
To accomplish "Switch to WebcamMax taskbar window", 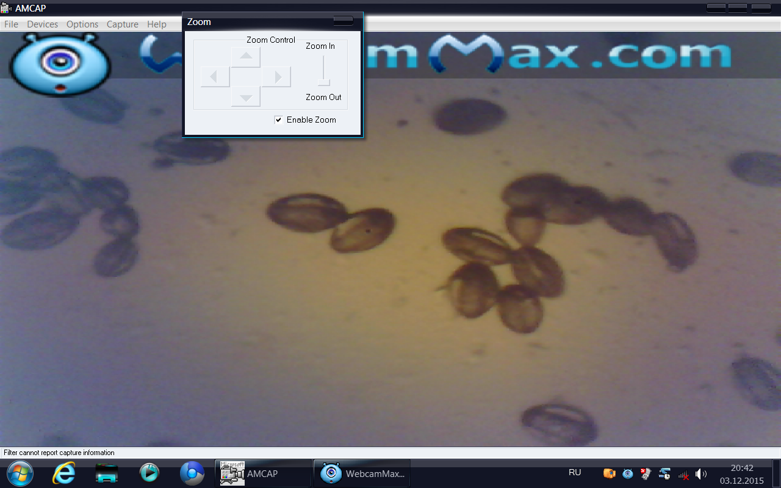I will pos(362,473).
